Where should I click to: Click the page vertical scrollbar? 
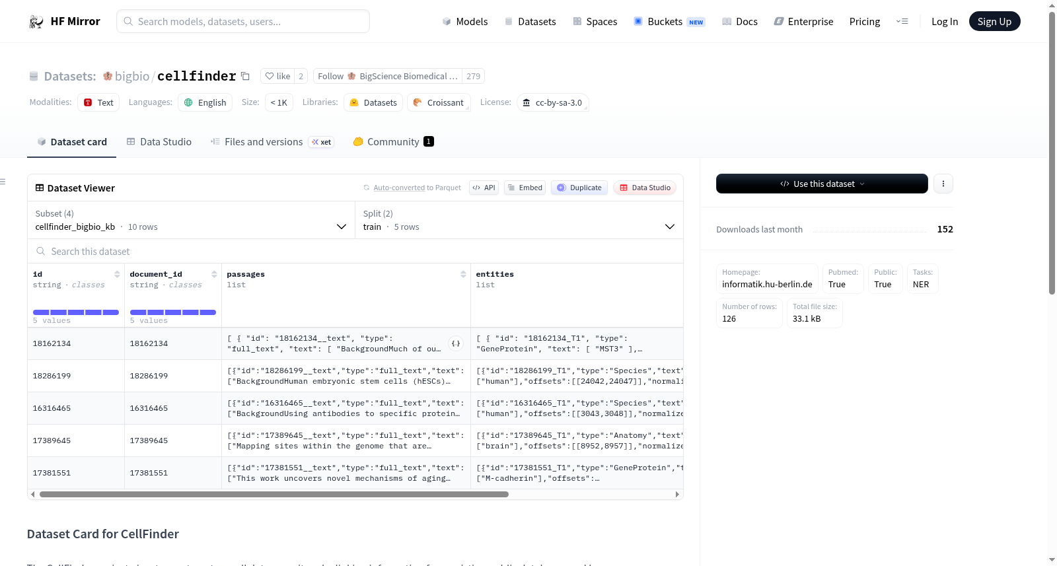(x=1052, y=152)
